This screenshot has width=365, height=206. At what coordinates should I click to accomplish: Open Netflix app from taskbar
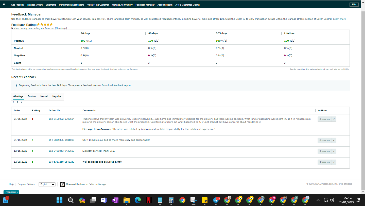coord(149,200)
